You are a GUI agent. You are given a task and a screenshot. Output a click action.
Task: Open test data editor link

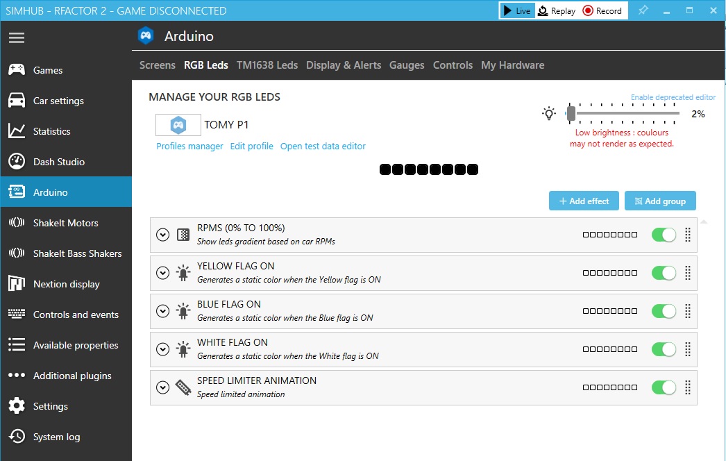click(323, 146)
